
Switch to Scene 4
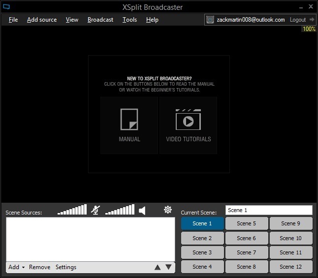[202, 267]
